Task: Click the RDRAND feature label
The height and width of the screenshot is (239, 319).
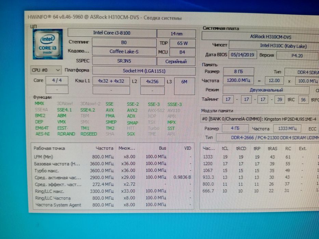Action: (66, 134)
